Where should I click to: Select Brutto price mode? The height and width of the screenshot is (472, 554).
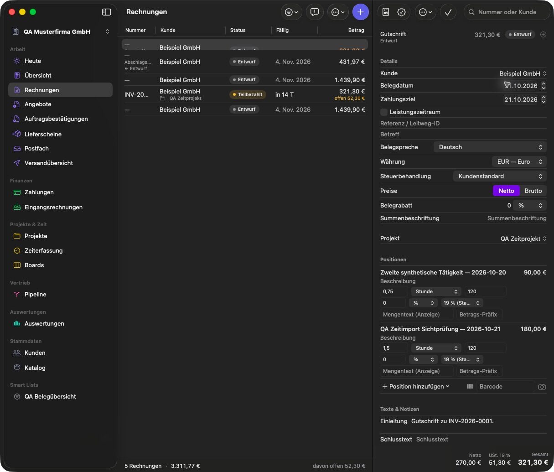[533, 191]
